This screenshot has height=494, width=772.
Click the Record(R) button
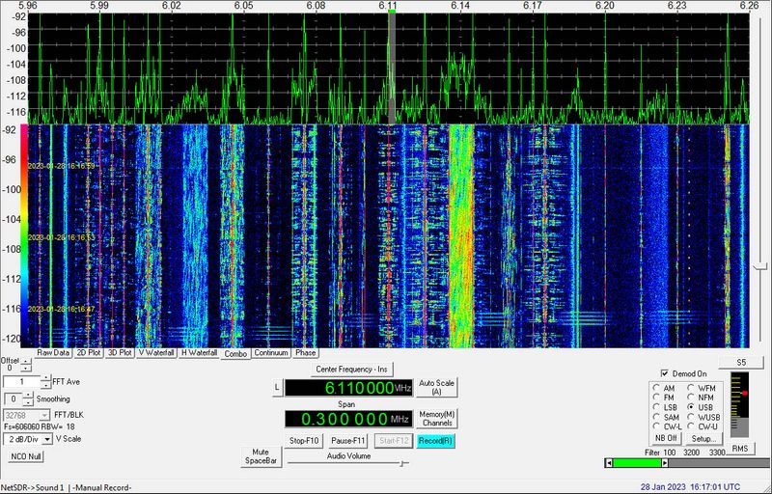(436, 441)
